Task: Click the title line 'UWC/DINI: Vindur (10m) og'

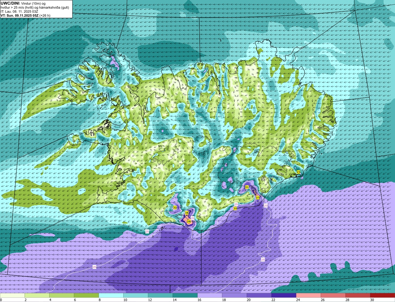Action: (x=23, y=3)
